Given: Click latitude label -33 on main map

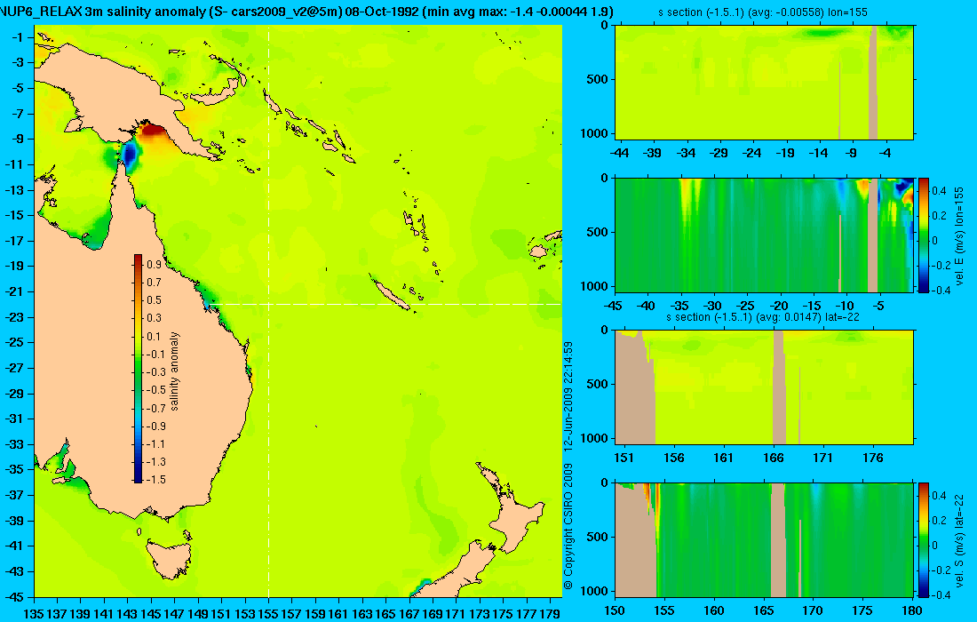Looking at the screenshot, I should click(14, 444).
